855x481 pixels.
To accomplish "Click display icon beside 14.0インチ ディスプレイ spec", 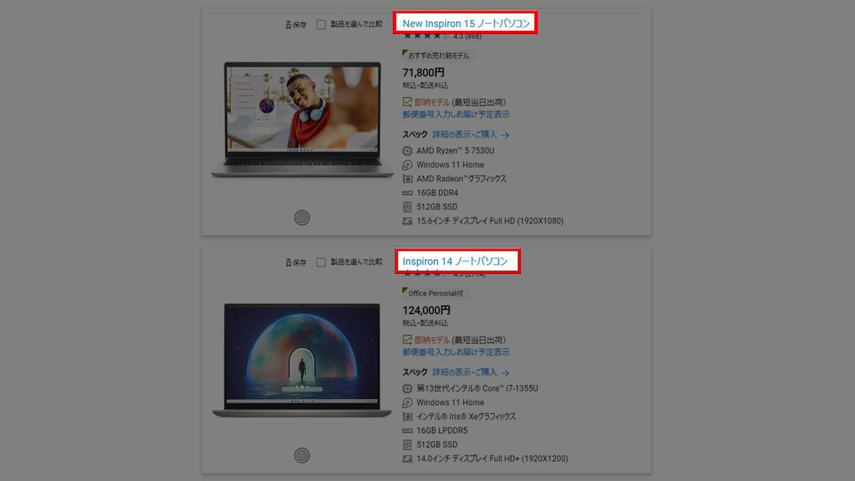I will (407, 459).
